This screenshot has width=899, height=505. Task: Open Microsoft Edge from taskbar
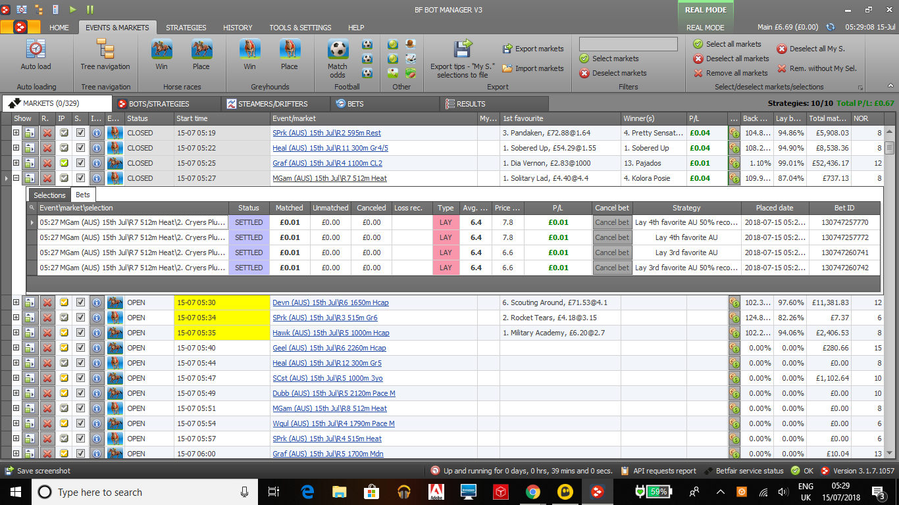coord(307,492)
